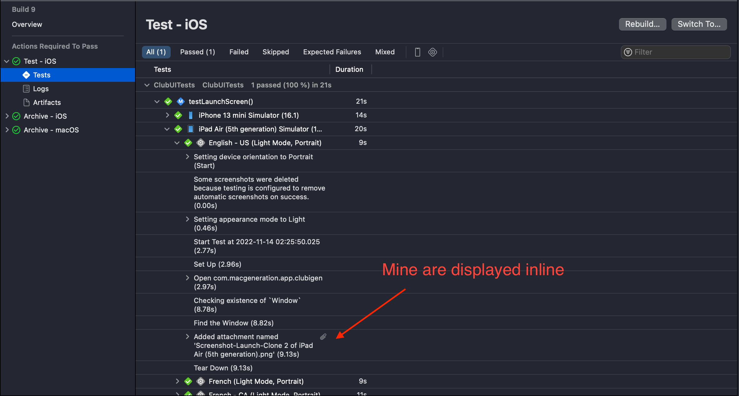
Task: Open the Overview item in sidebar
Action: click(x=27, y=24)
